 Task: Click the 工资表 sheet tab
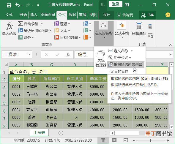pyautogui.click(x=39, y=132)
